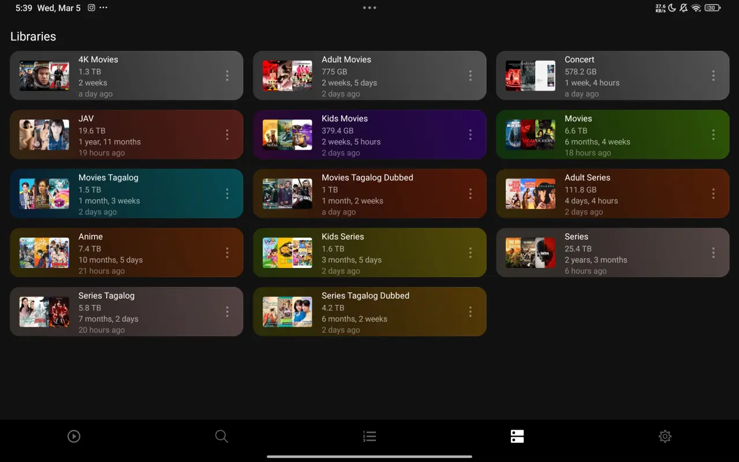This screenshot has width=739, height=462.
Task: Select the Concert library title
Action: 579,59
